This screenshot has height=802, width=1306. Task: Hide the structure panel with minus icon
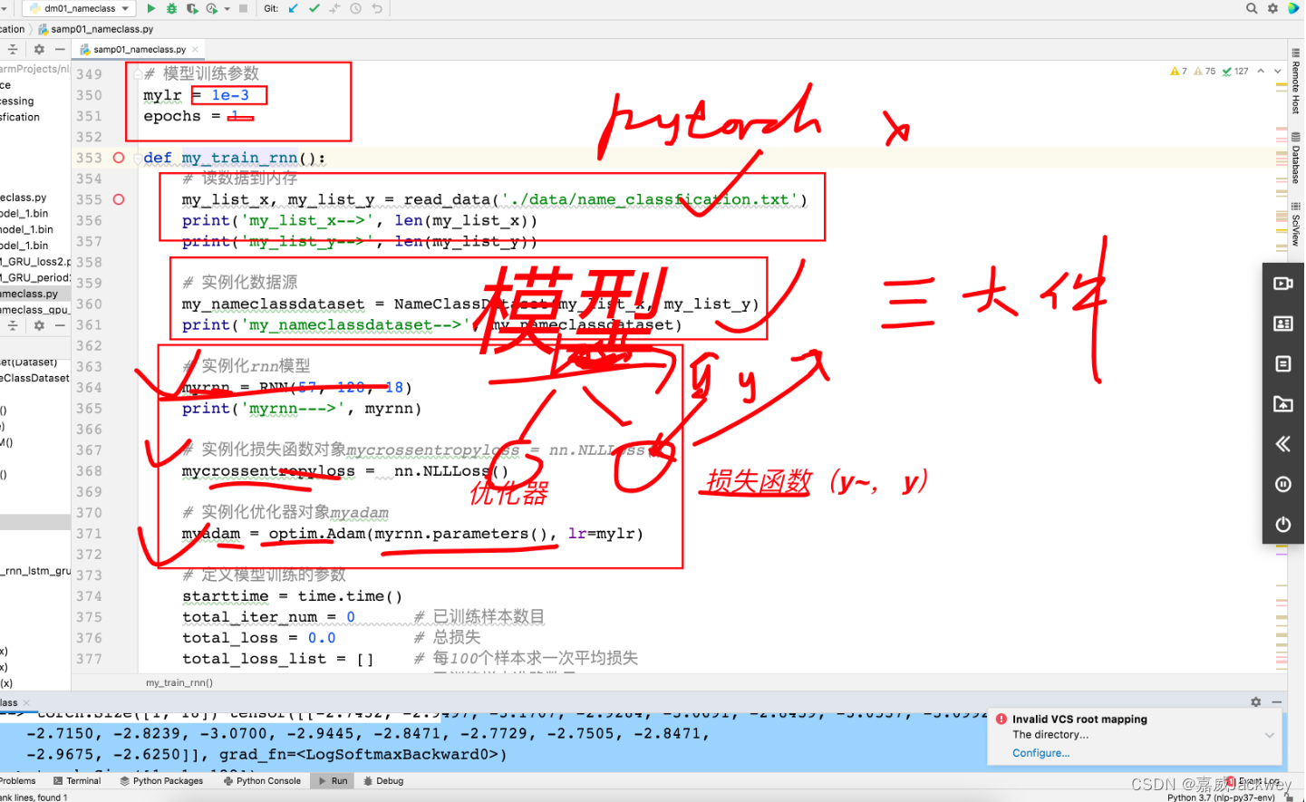(x=60, y=325)
